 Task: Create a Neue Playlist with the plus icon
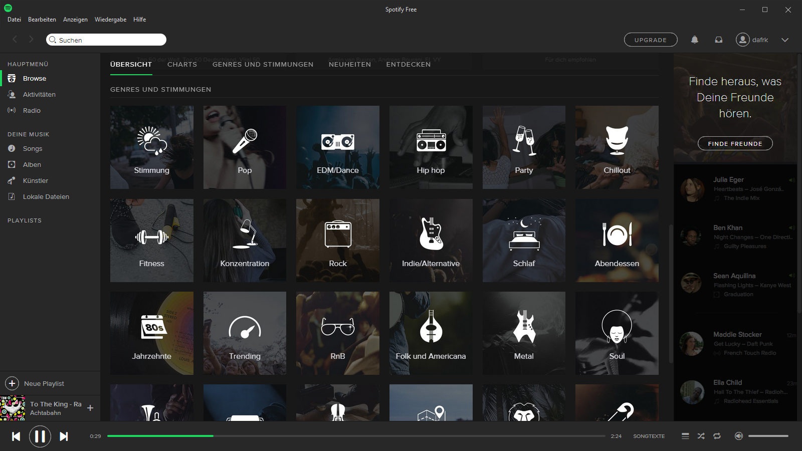(x=12, y=383)
